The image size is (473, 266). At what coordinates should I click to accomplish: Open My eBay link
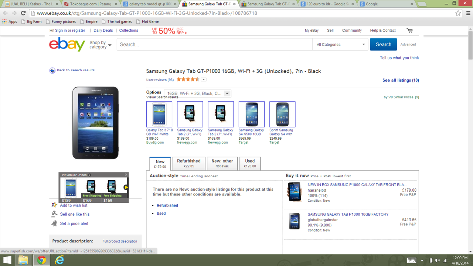click(312, 30)
